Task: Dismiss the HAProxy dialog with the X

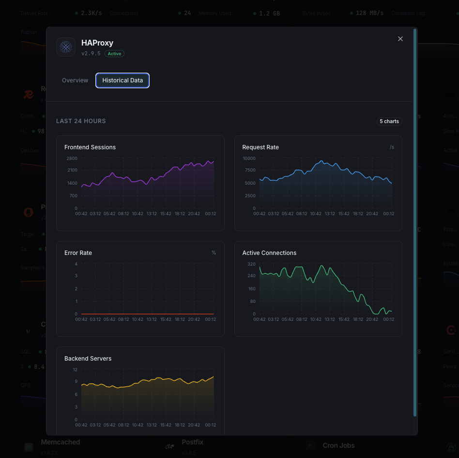Action: point(400,39)
